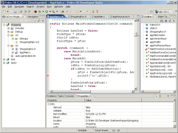This screenshot has width=178, height=133.
Task: Click the new C source file icon
Action: 29,12
